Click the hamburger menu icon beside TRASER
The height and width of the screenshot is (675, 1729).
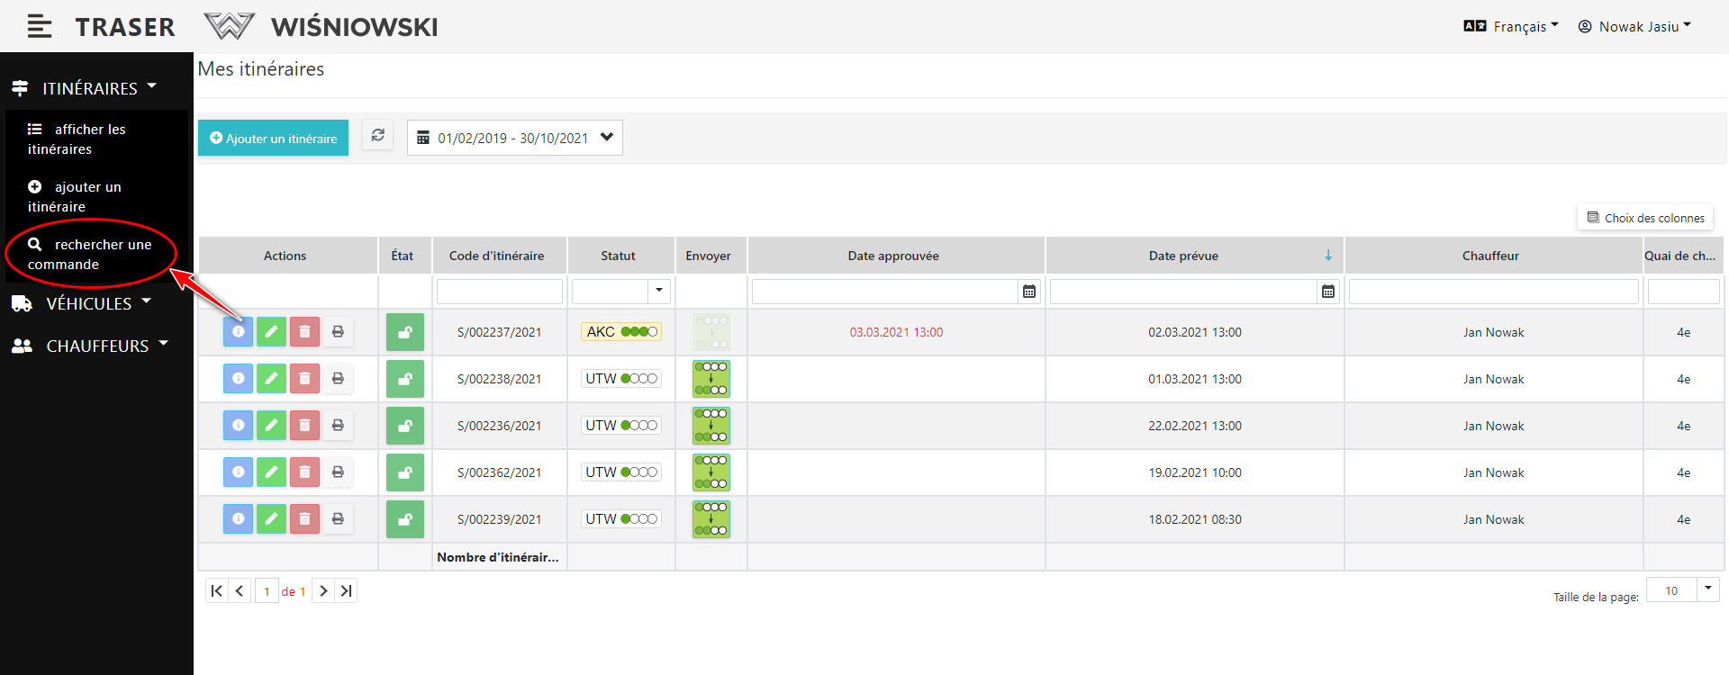(39, 27)
